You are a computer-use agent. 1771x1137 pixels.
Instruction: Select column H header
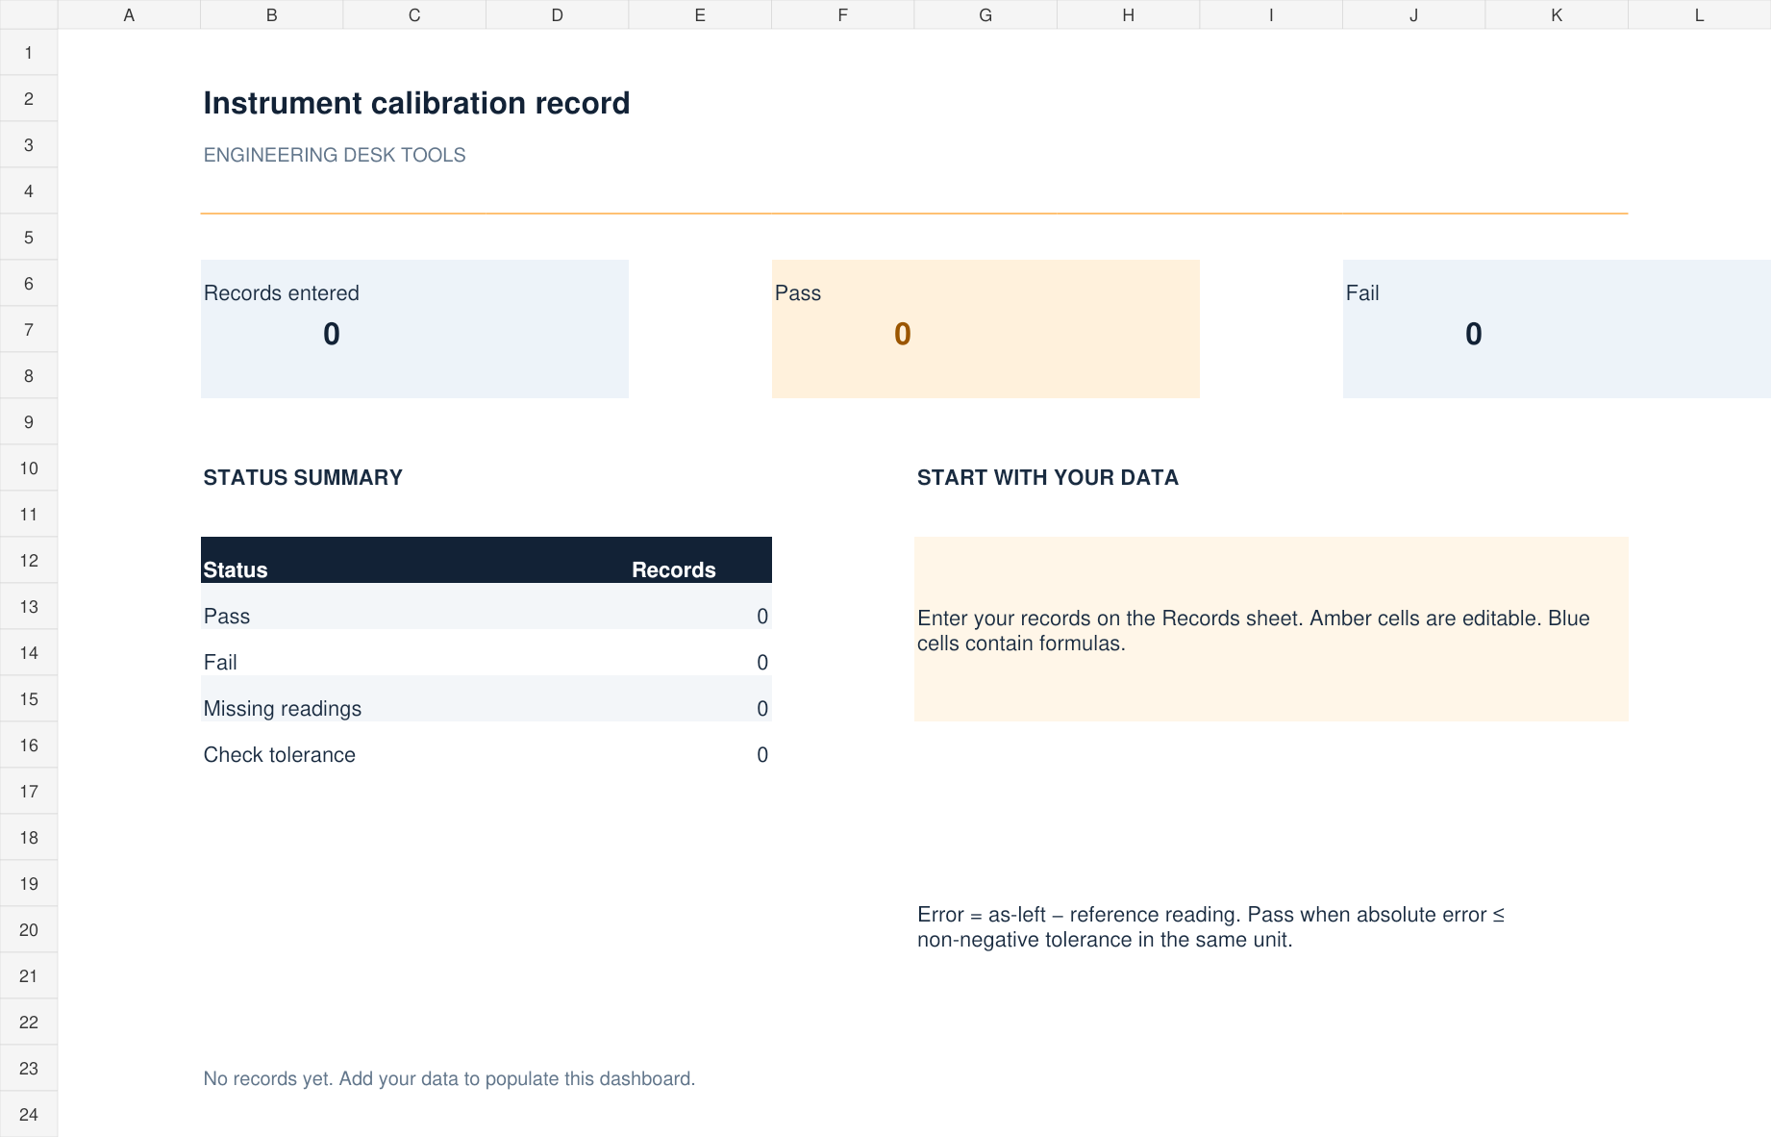point(1128,14)
